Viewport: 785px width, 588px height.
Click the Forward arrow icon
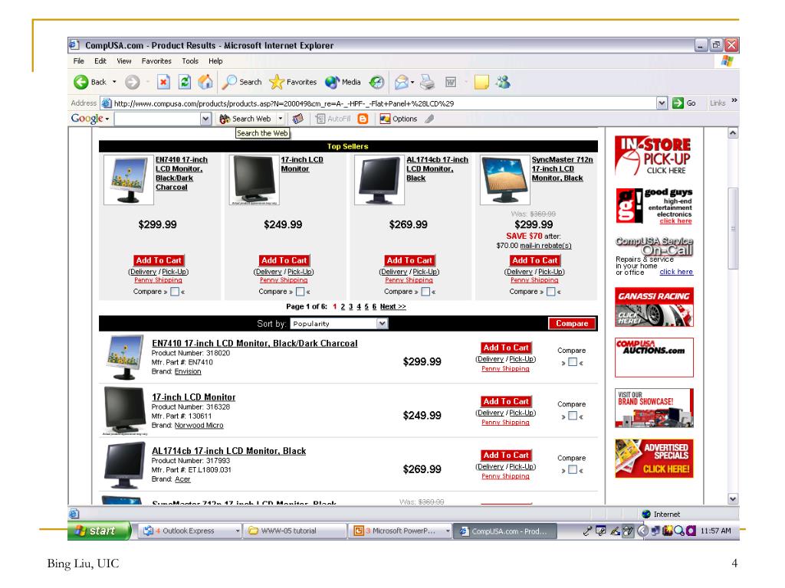pyautogui.click(x=132, y=82)
